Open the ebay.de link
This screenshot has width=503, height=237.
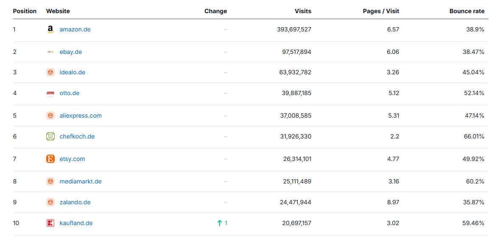[x=70, y=52]
